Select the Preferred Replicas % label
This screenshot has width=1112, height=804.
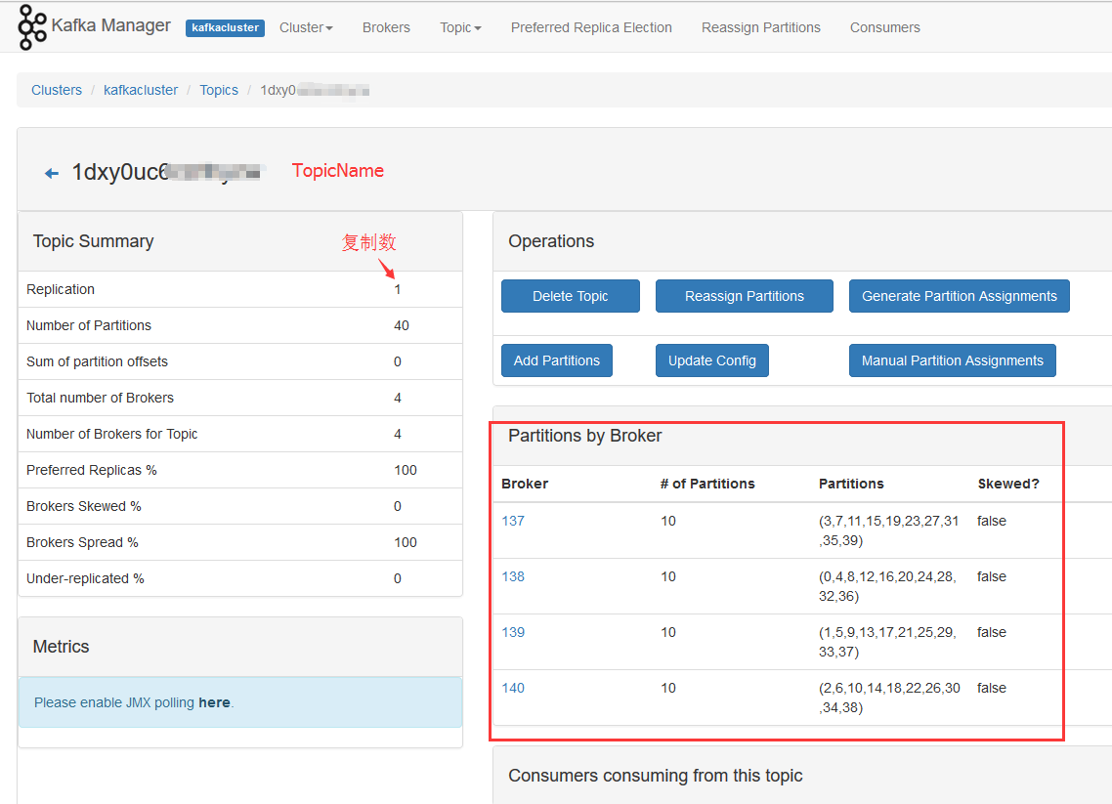tap(92, 470)
